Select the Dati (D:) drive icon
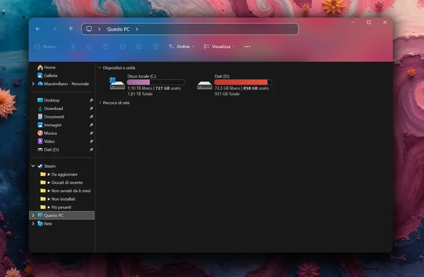The width and height of the screenshot is (424, 277). 204,85
